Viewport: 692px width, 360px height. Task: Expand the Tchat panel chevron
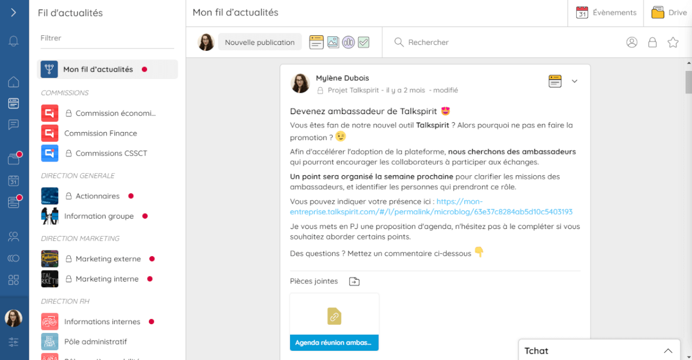coord(668,351)
